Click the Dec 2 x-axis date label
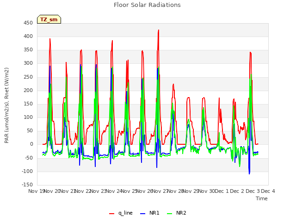Image resolution: width=296 pixels, height=222 pixels. (x=237, y=191)
